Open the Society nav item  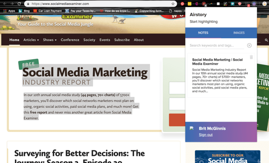[89, 40]
